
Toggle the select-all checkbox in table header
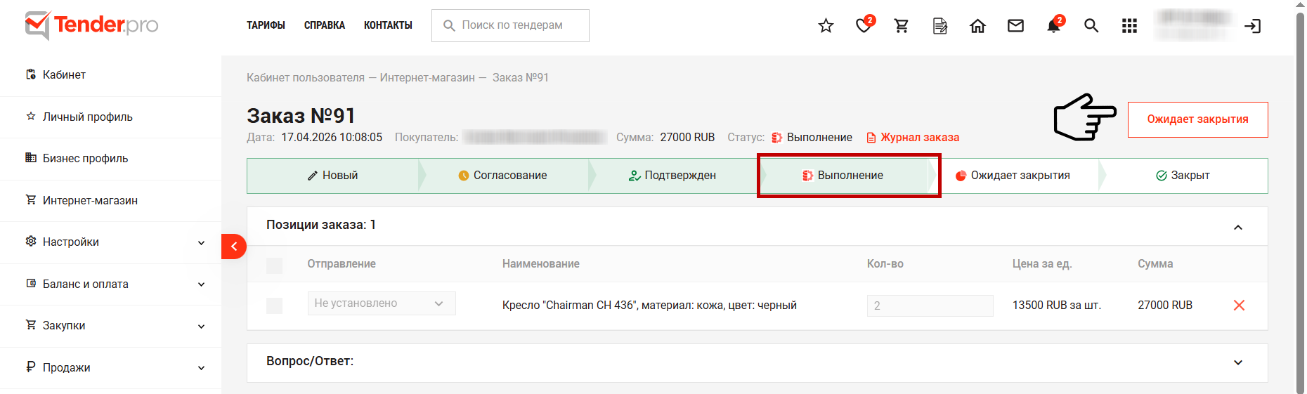click(x=274, y=265)
